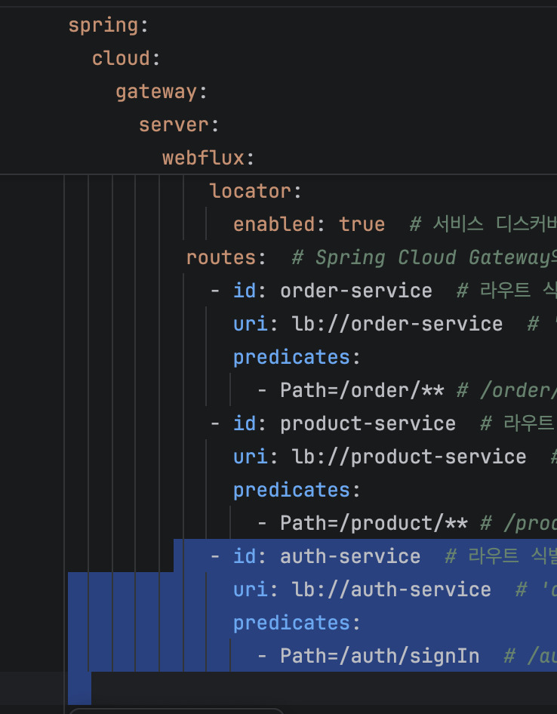Click the 'id' key of product-service route
557x714 pixels.
click(245, 423)
